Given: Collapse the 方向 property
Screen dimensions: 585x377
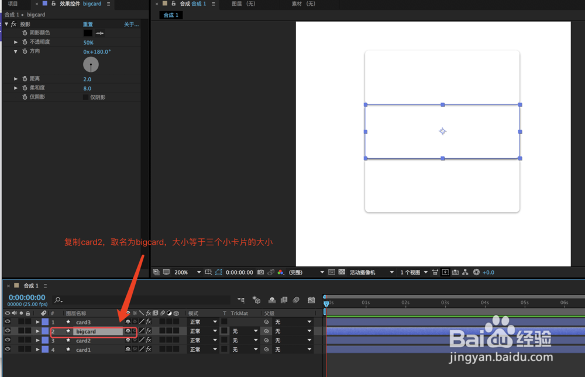Looking at the screenshot, I should click(x=16, y=52).
